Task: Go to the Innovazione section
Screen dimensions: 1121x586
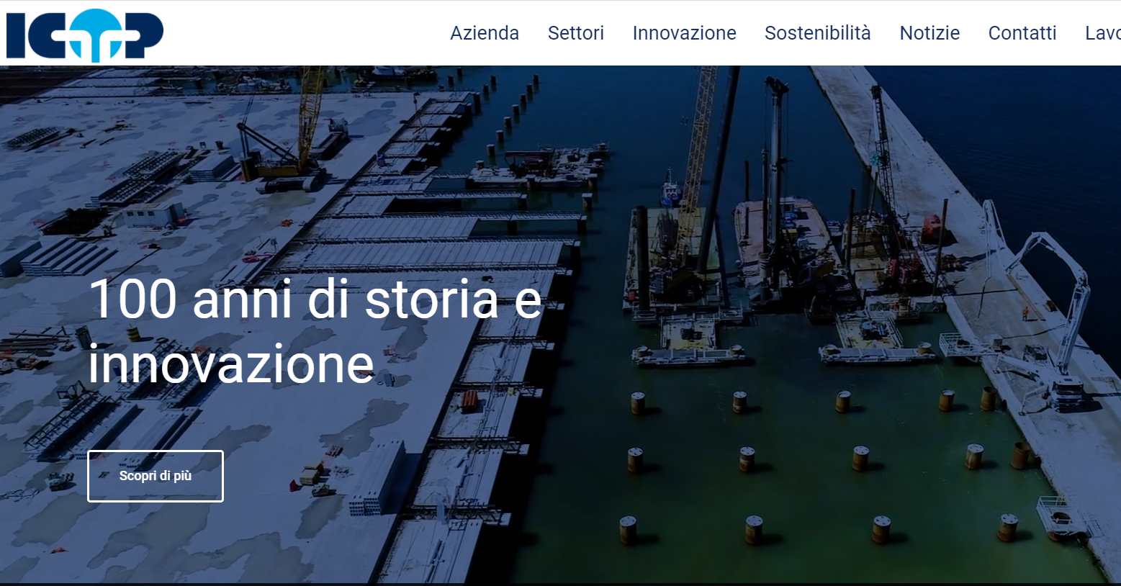Action: 684,33
